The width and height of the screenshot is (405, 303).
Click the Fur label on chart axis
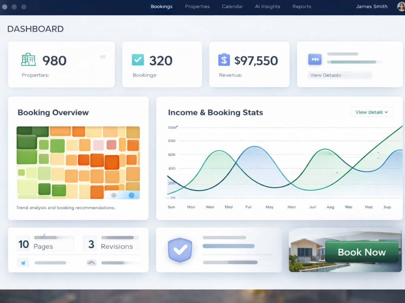249,207
